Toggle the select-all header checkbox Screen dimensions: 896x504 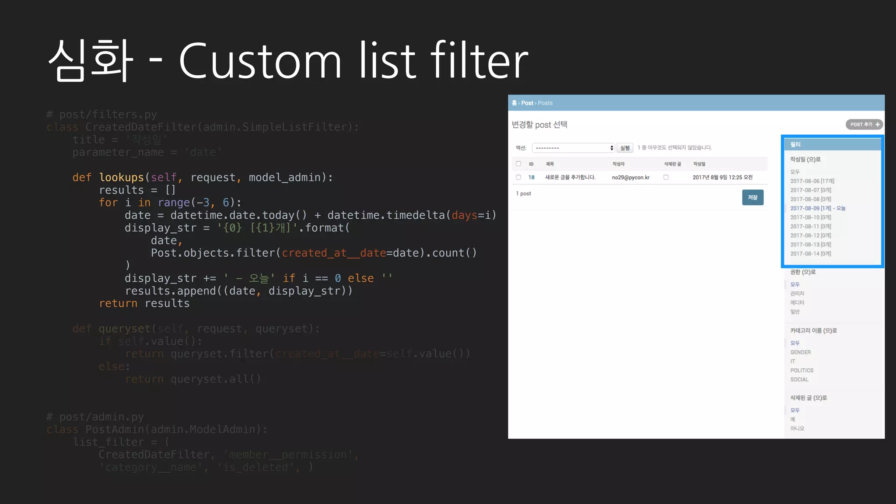pyautogui.click(x=518, y=164)
